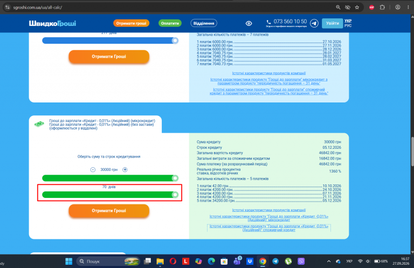Open Copilot from the taskbar
Screen dimensions: 414x268
[x=198, y=262]
